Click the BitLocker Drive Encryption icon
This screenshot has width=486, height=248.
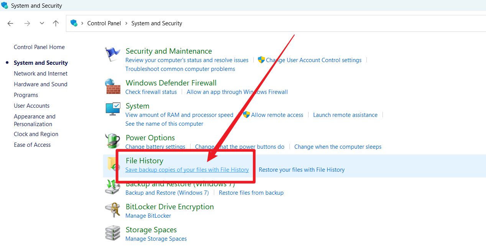pos(113,210)
